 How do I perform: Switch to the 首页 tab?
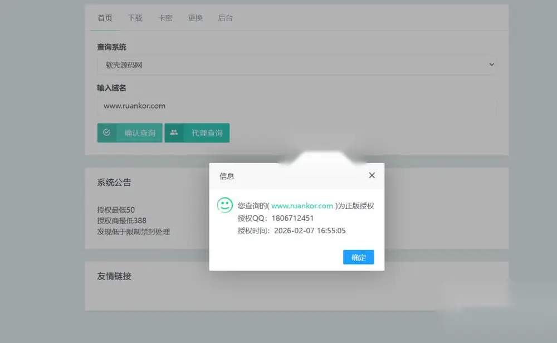(105, 18)
